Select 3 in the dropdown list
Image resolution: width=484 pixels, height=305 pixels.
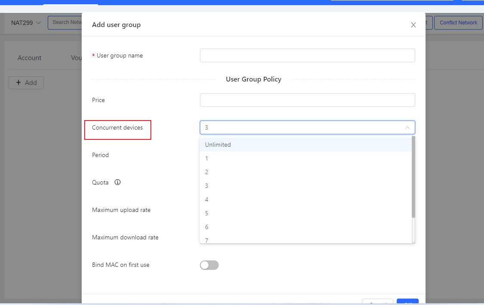click(x=207, y=186)
